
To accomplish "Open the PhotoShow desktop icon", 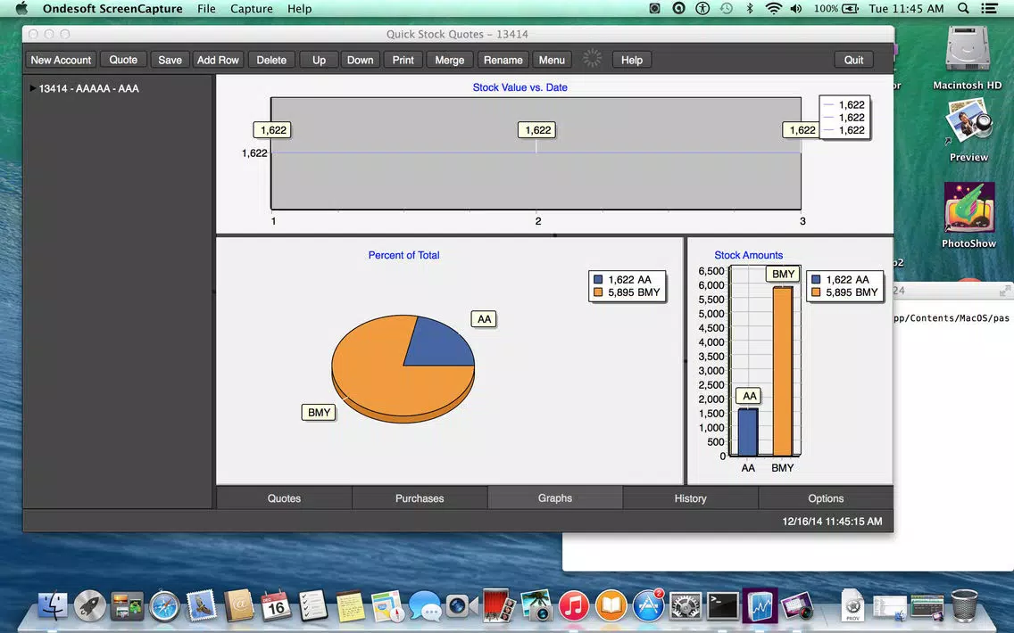I will coord(968,215).
